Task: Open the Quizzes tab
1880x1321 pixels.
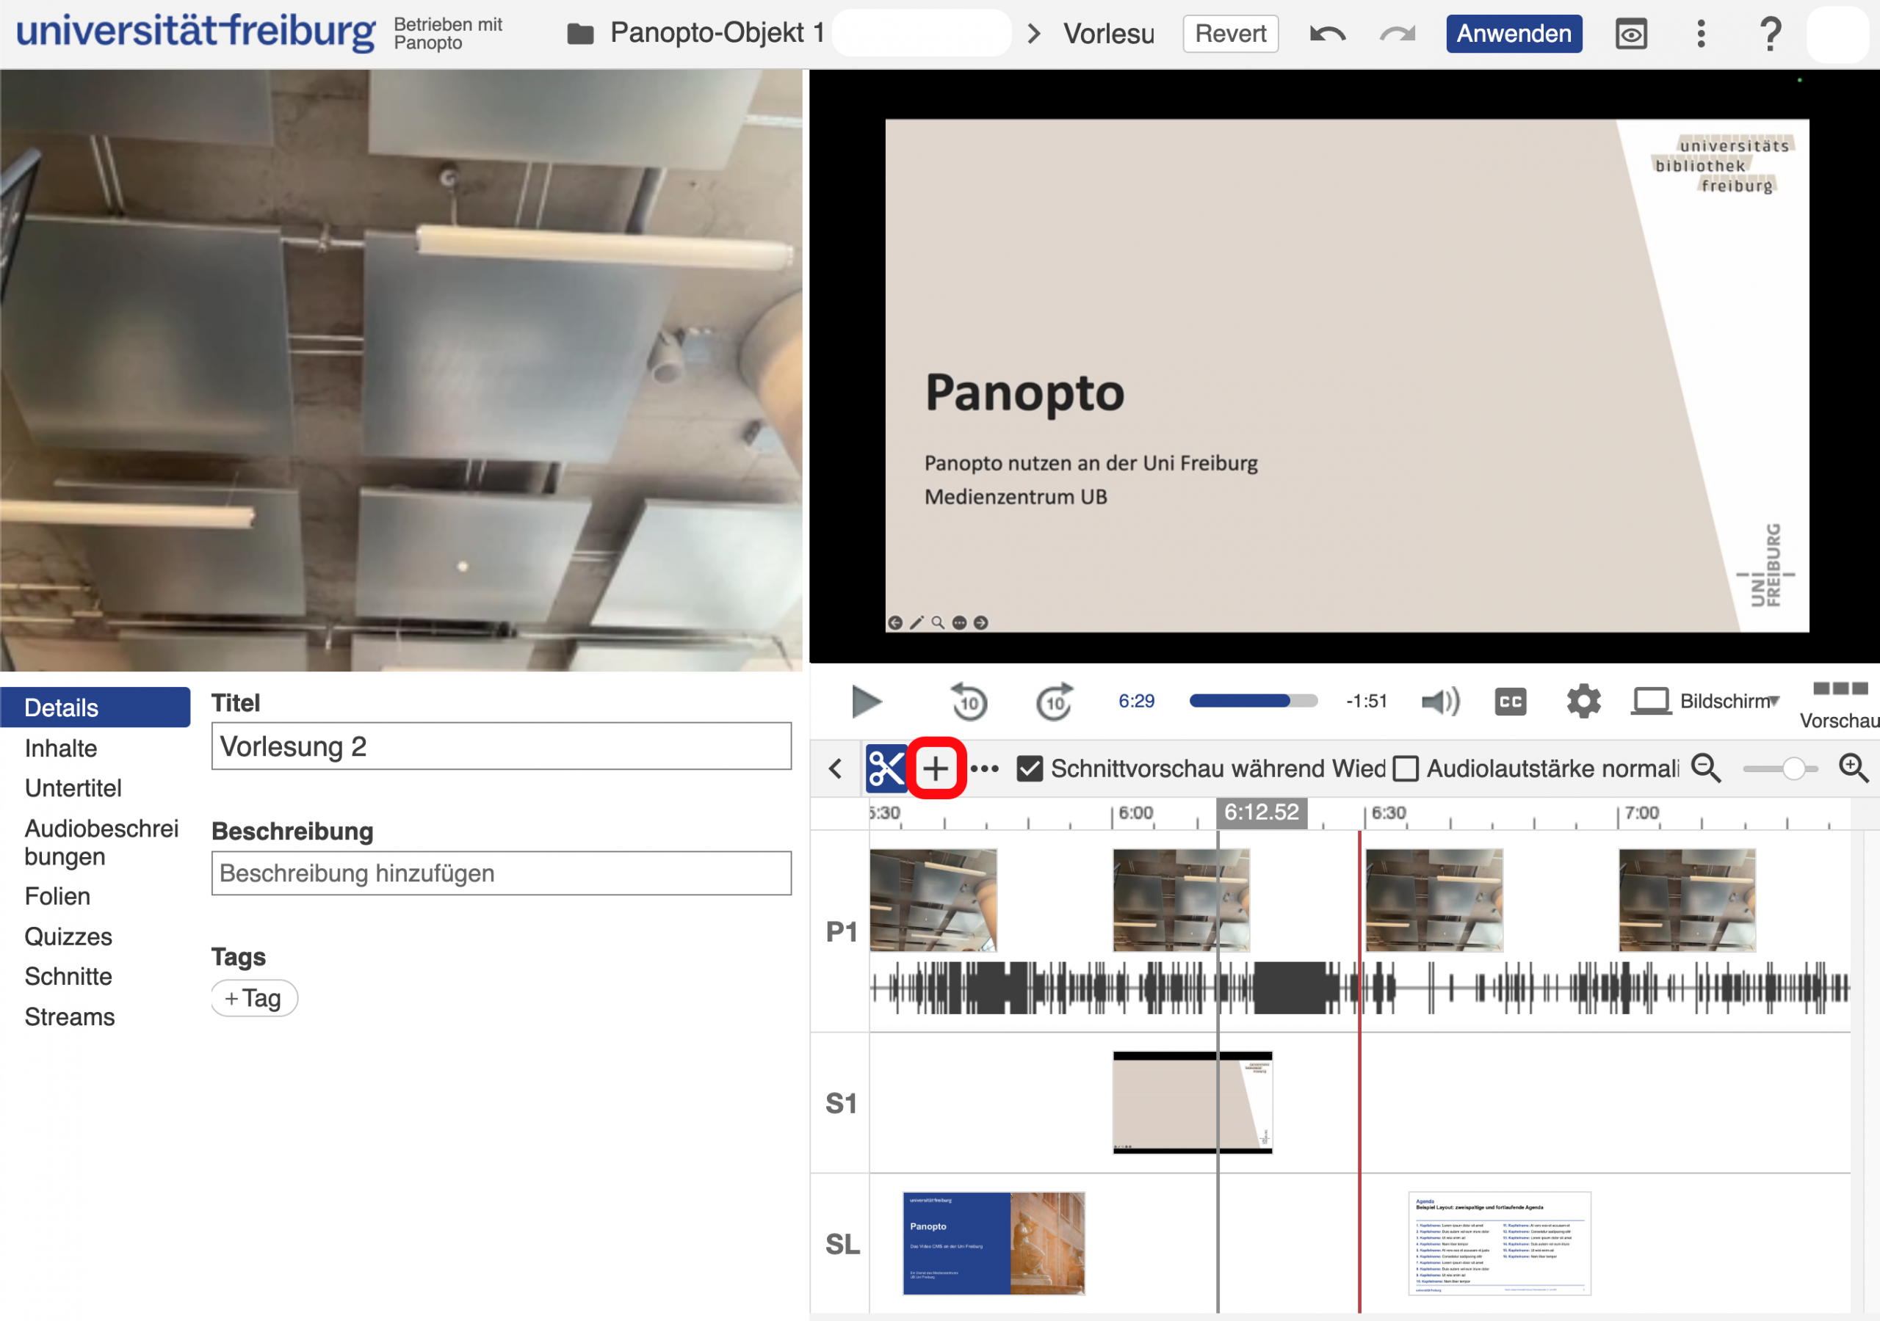Action: pos(69,936)
